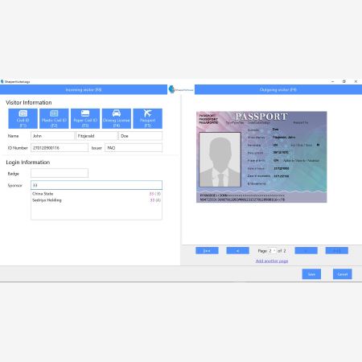Image resolution: width=362 pixels, height=362 pixels.
Task: Pick the Paper Civil ID (F3) icon
Action: click(x=85, y=113)
